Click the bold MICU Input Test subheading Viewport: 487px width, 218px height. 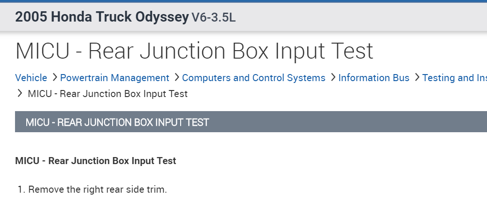(95, 161)
